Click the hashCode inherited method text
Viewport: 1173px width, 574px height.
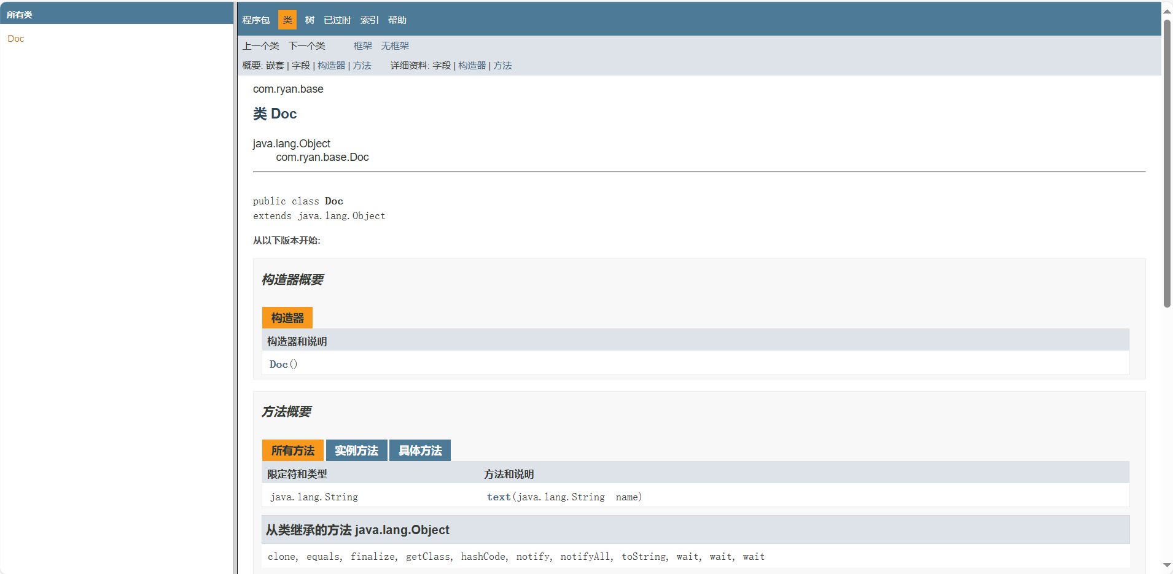coord(483,557)
